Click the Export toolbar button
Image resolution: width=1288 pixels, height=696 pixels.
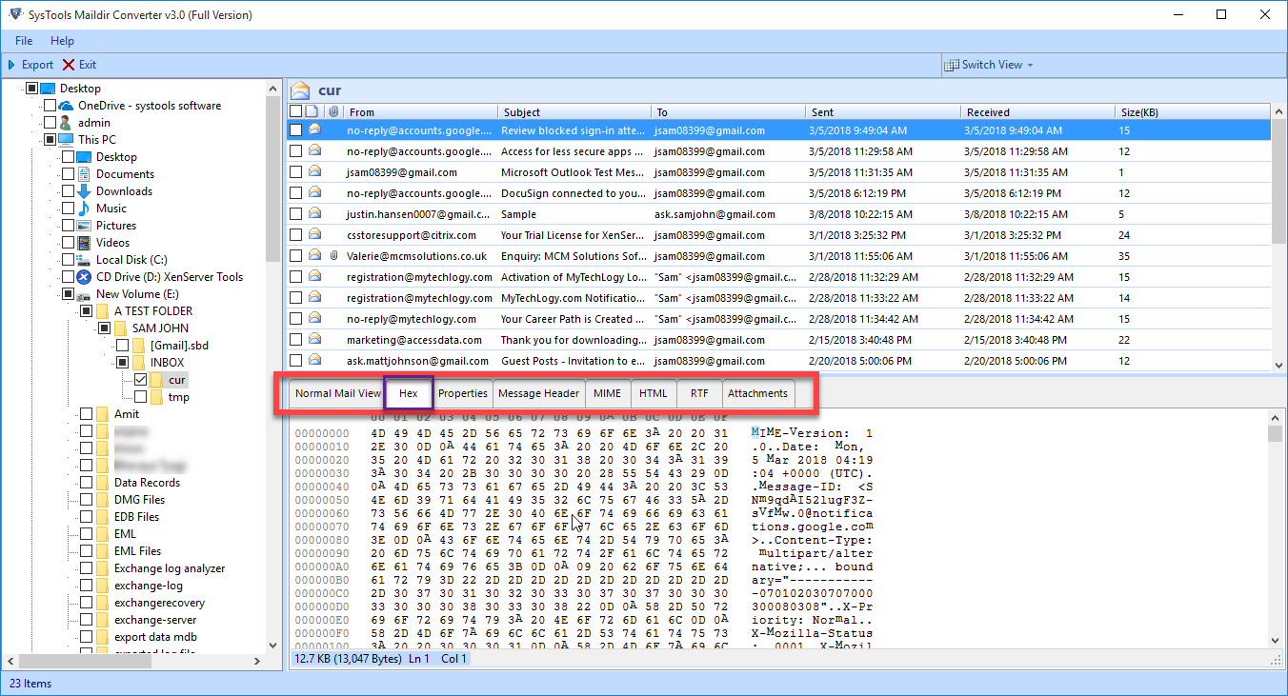click(x=30, y=65)
